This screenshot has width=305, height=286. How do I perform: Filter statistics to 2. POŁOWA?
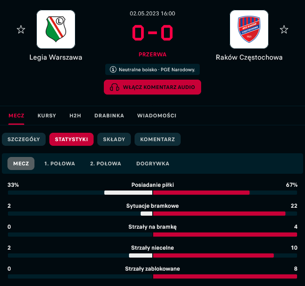tap(106, 163)
